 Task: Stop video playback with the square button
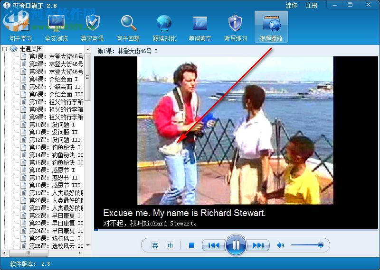coord(191,245)
